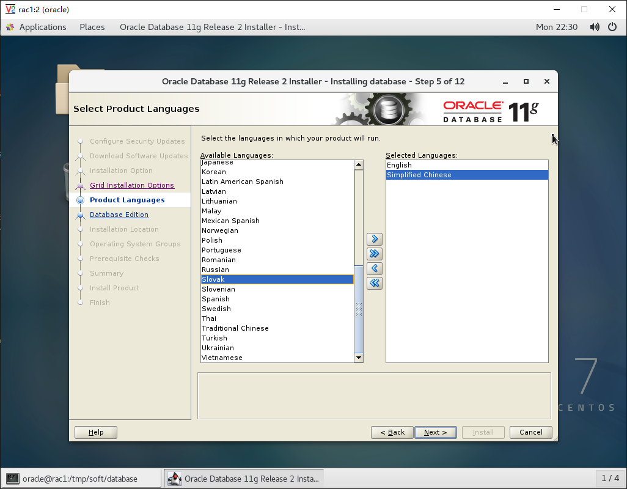This screenshot has height=489, width=627.
Task: Click the Back button
Action: pyautogui.click(x=392, y=432)
